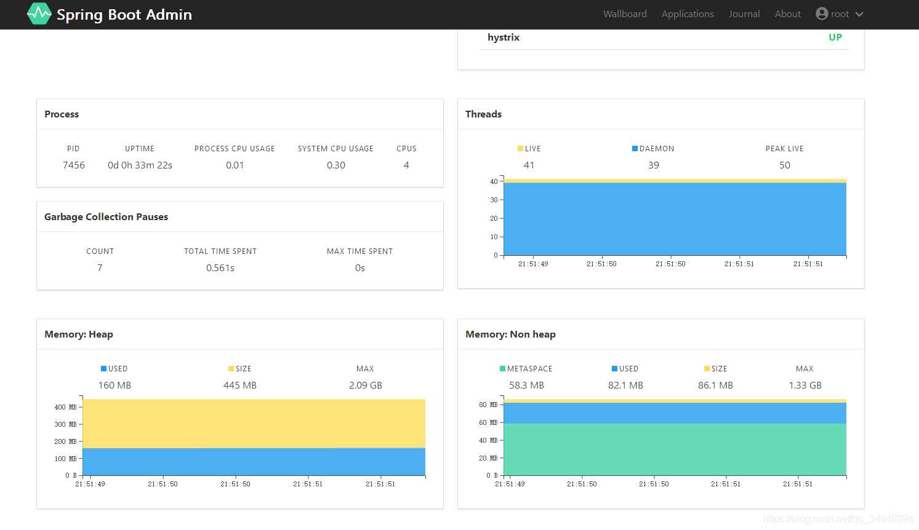Click the heap MAX value 2.09 GB
The width and height of the screenshot is (919, 530).
coord(366,386)
